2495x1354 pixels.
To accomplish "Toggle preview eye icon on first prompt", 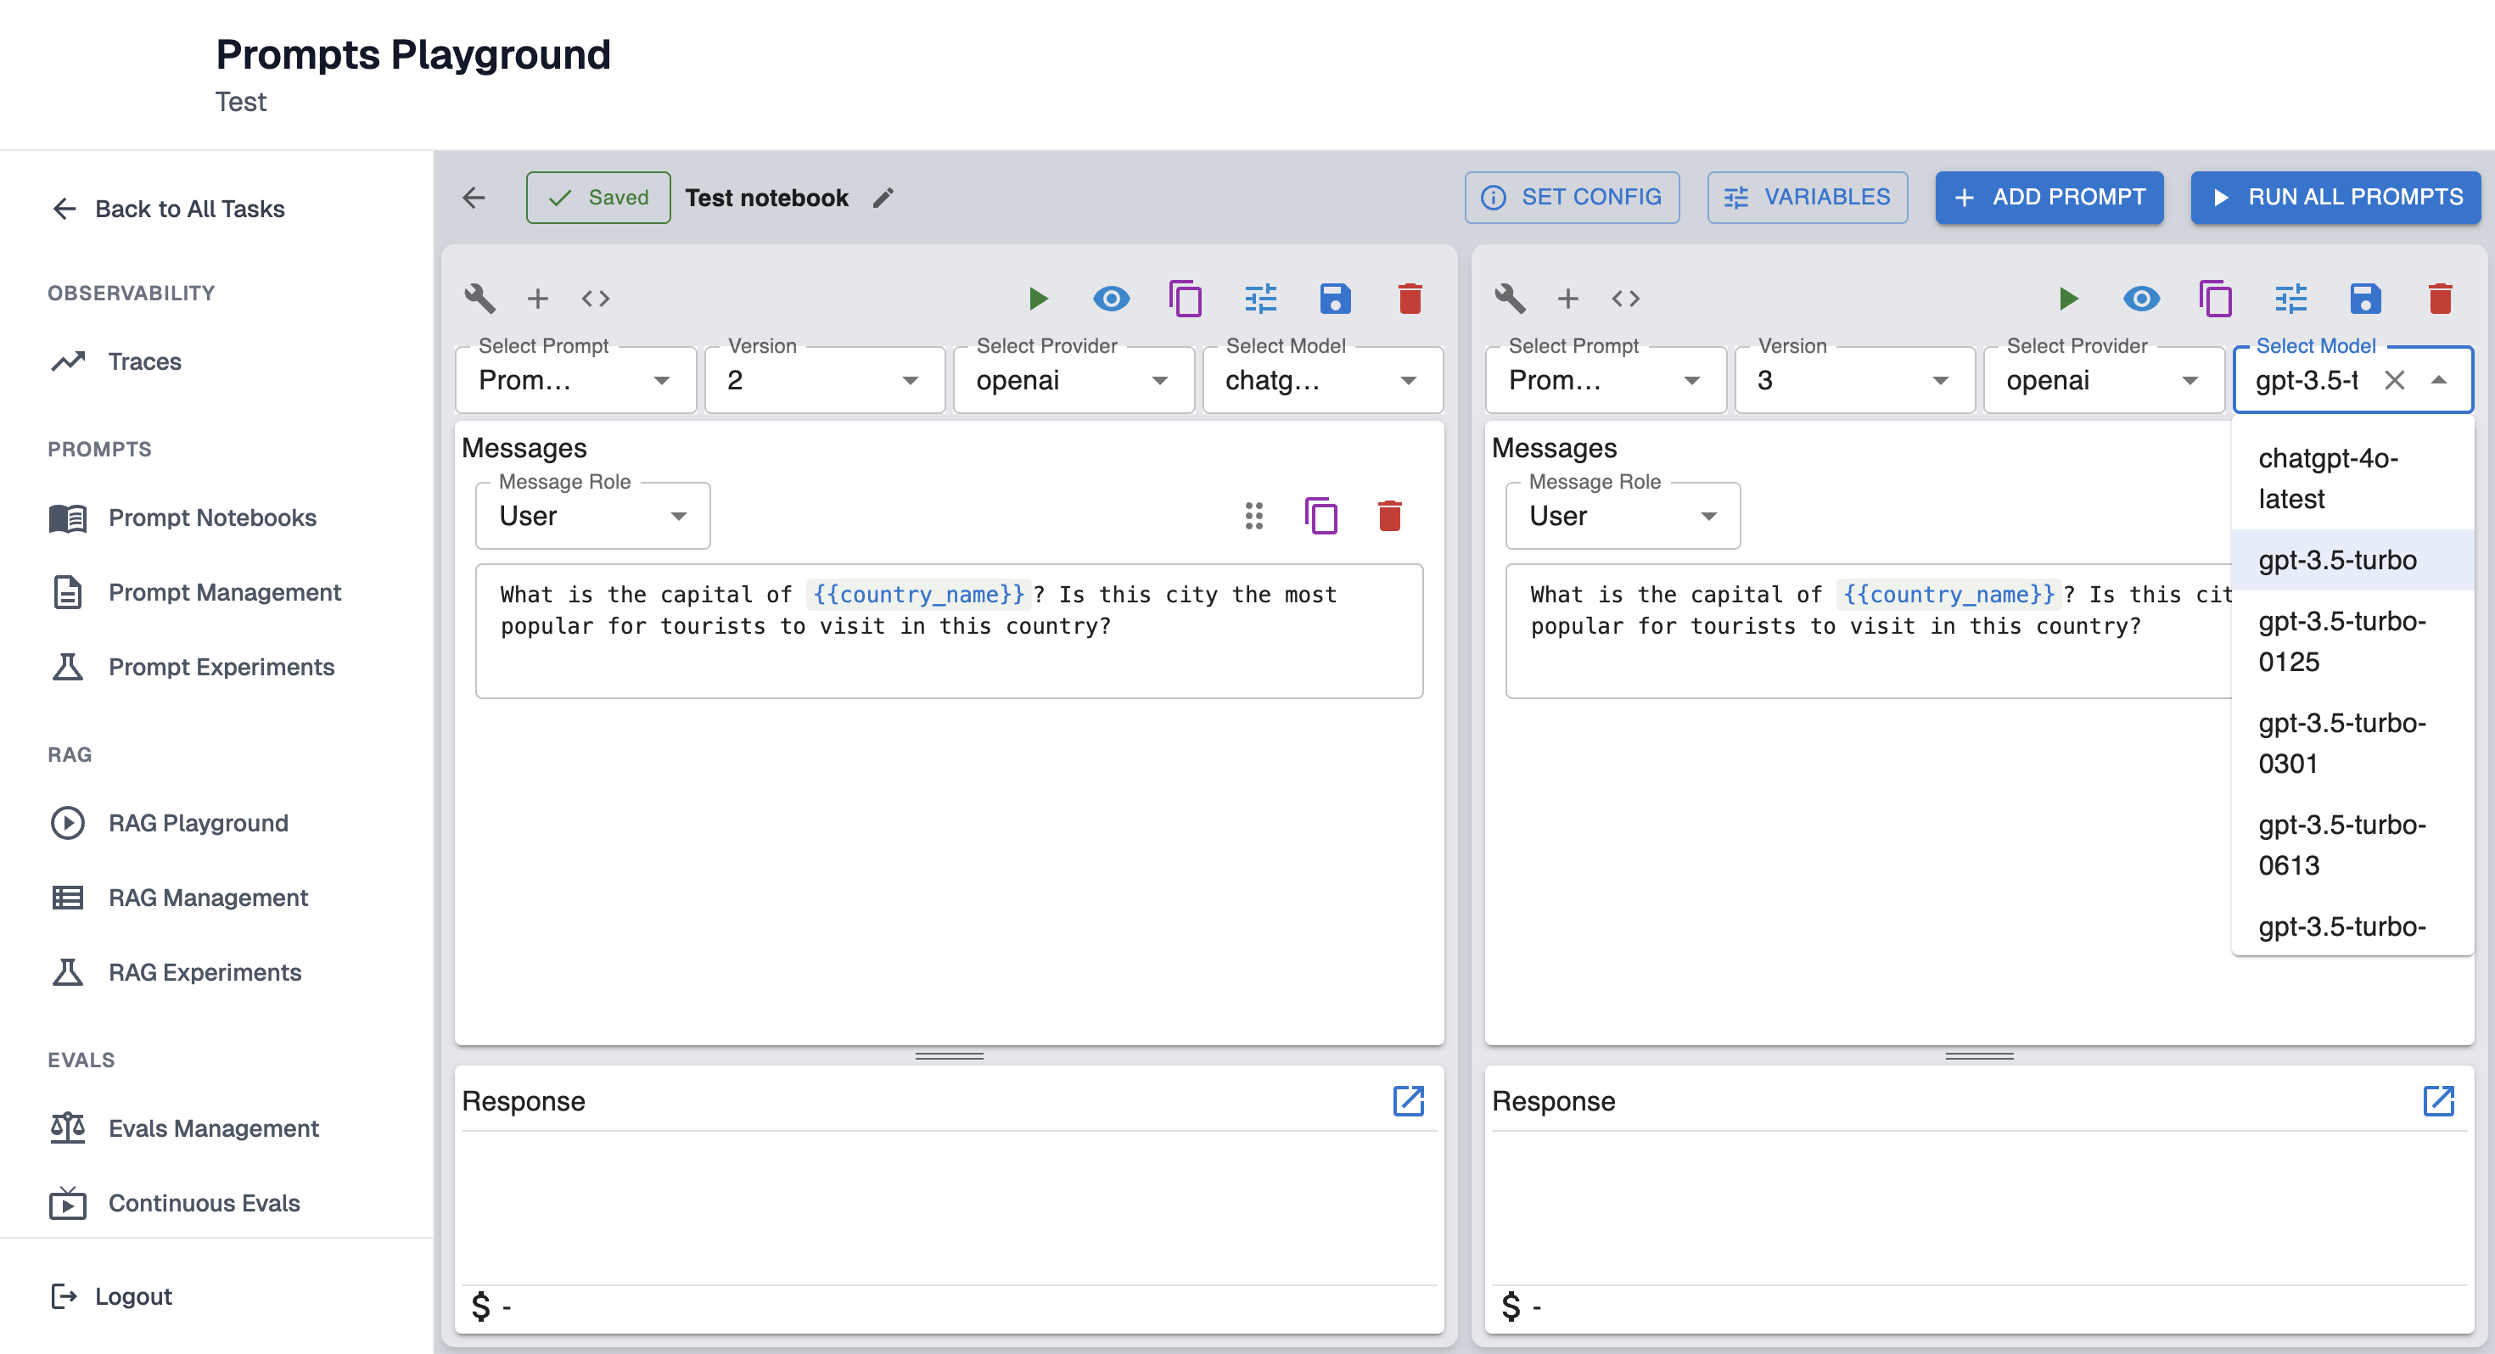I will [x=1111, y=299].
